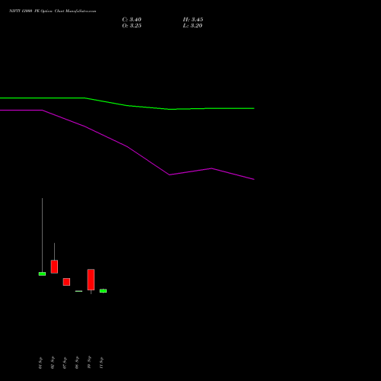The height and width of the screenshot is (381, 381).
Task: Select the low value L: 3.20
Action: tap(193, 26)
